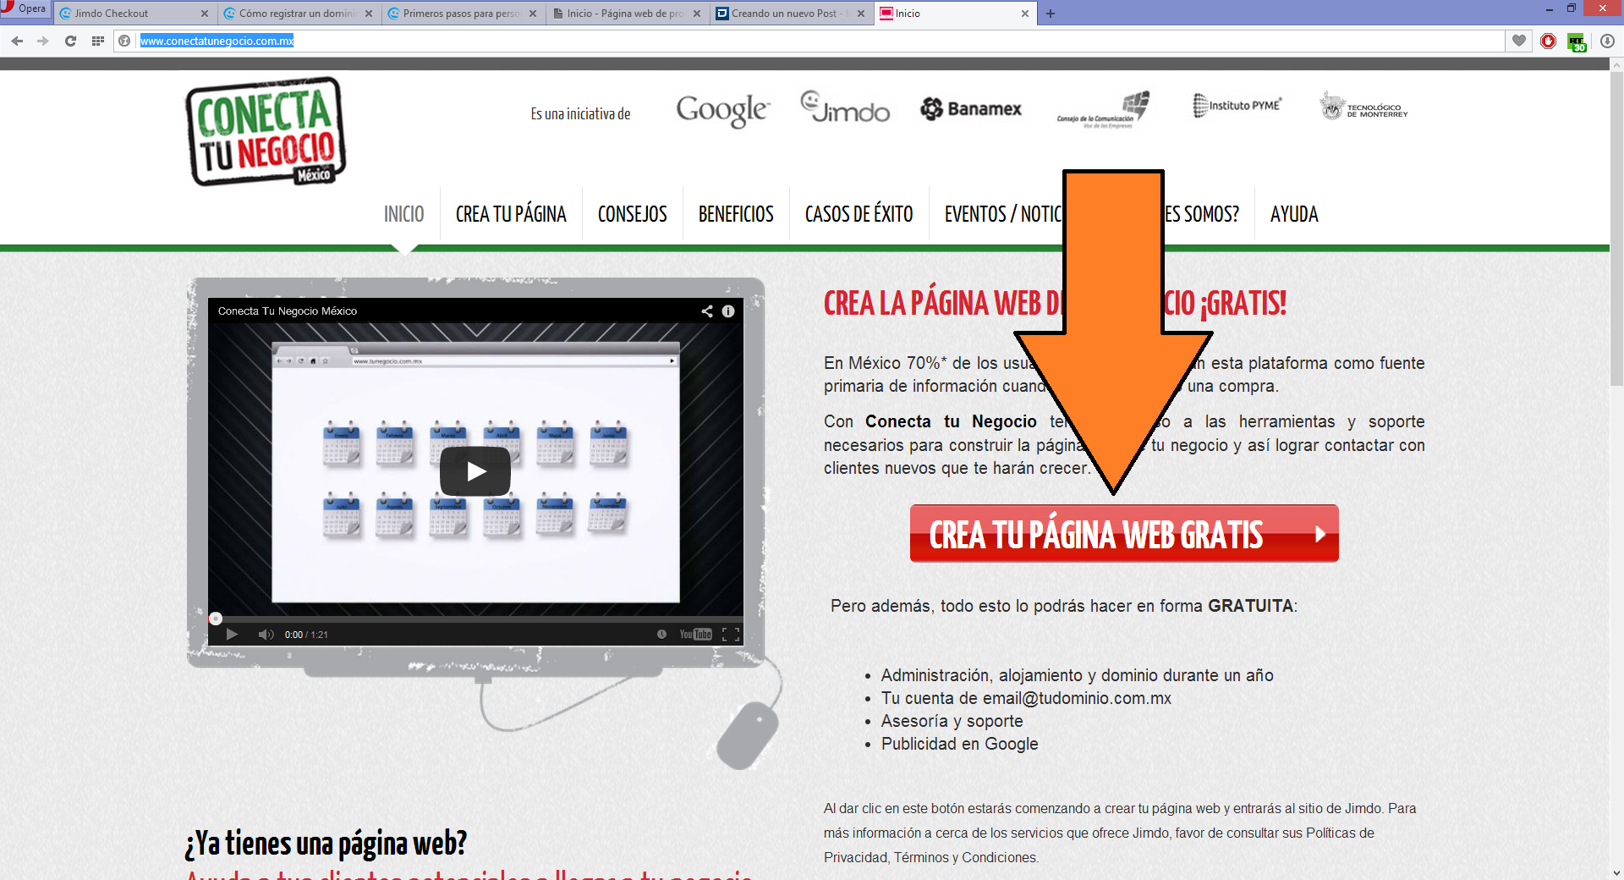This screenshot has width=1624, height=880.
Task: Reload the current page
Action: (x=70, y=41)
